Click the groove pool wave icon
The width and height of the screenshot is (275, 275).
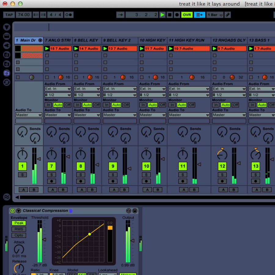(x=7, y=197)
